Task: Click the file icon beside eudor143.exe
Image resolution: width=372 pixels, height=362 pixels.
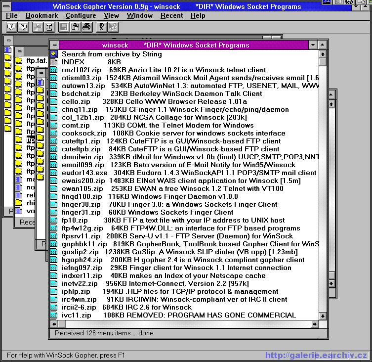Action: 54,173
